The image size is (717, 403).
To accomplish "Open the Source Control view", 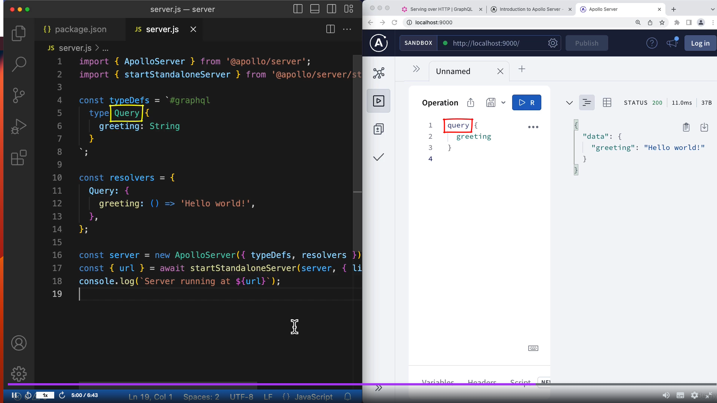I will coord(19,95).
